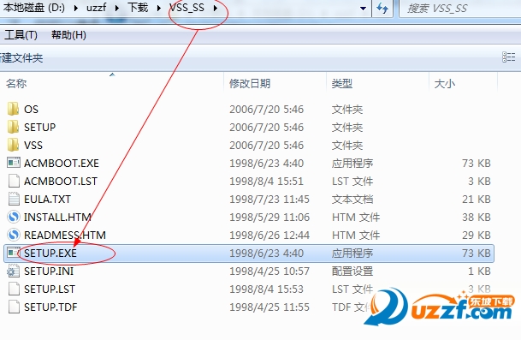This screenshot has width=521, height=340.
Task: Select the file name READMESS.HTM
Action: coord(65,235)
